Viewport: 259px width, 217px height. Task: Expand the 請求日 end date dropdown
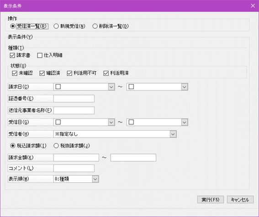click(x=185, y=87)
